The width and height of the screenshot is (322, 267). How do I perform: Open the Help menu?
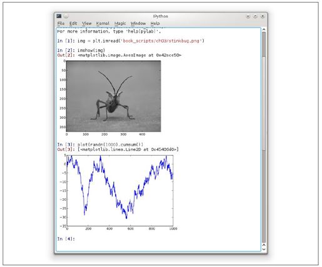coord(155,23)
